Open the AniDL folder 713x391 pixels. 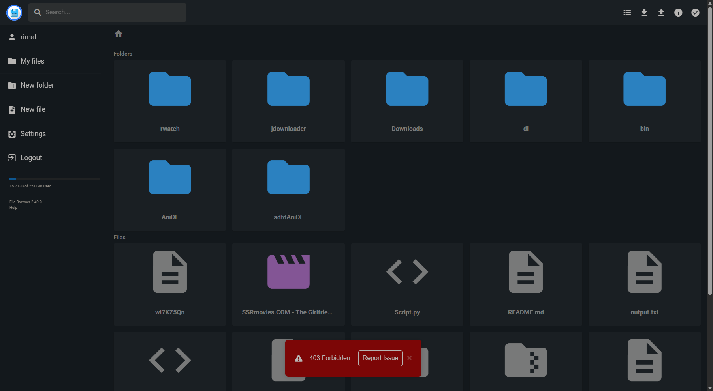[170, 190]
